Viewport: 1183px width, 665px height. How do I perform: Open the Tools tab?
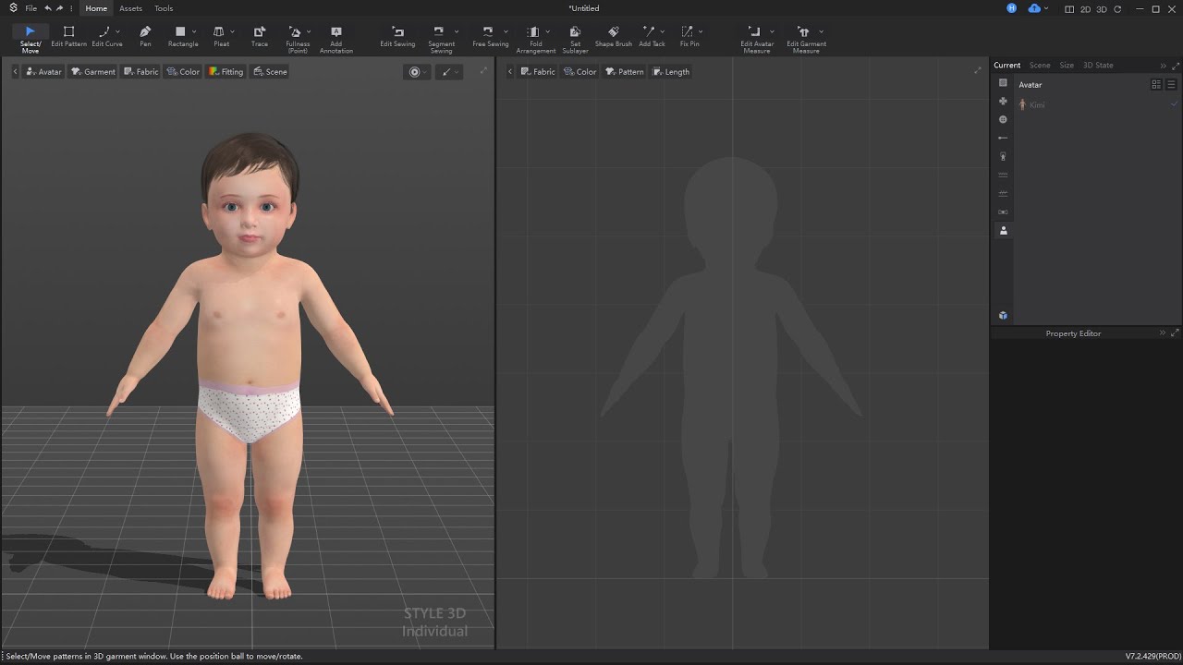(164, 8)
